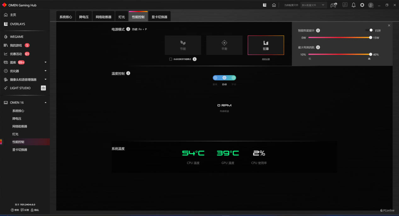Click the monitor streaming icon in top bar
Screen dimensions: 399x216
point(345,5)
